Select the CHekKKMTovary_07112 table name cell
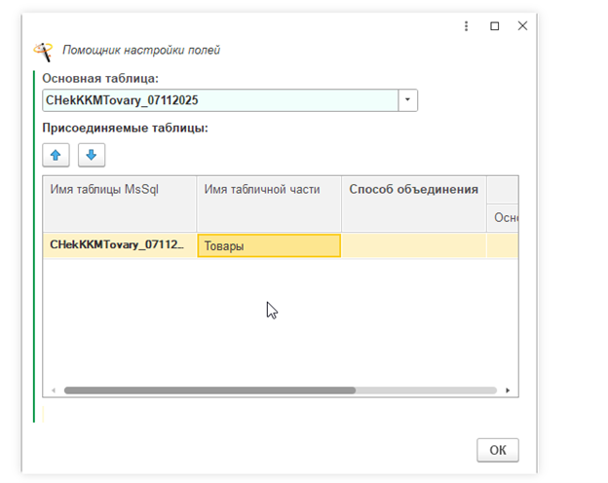 click(120, 245)
